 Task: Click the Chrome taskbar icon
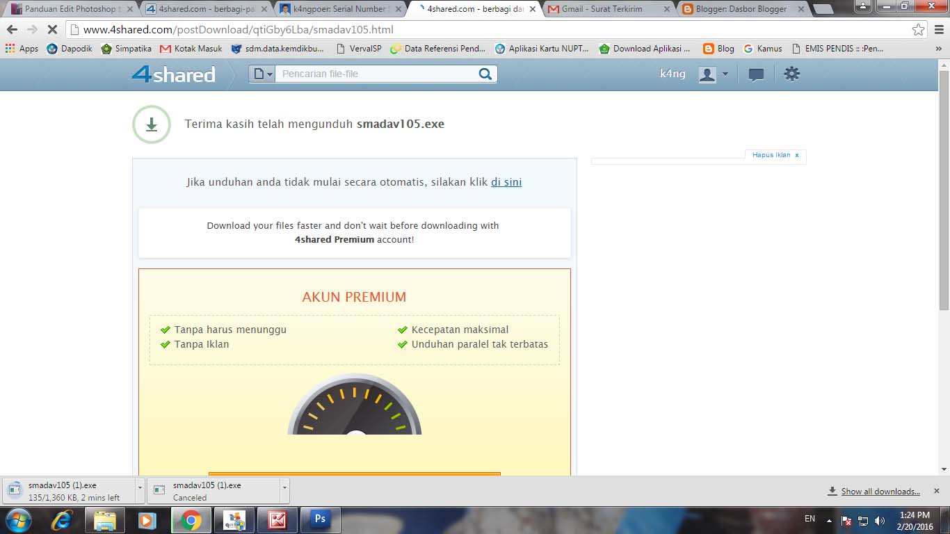[x=191, y=520]
